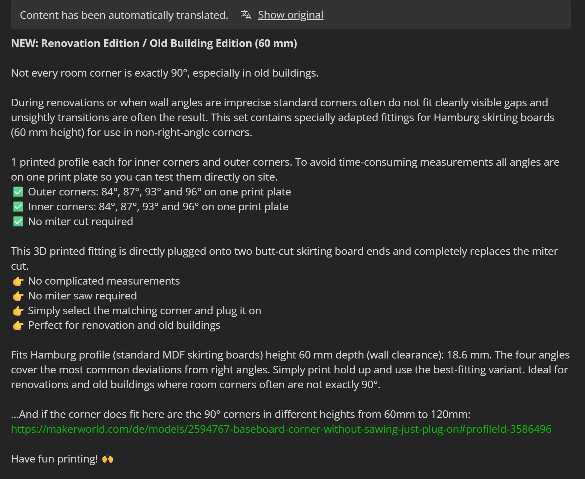Click the green check beside Inner corners
Image resolution: width=585 pixels, height=479 pixels.
click(x=18, y=207)
